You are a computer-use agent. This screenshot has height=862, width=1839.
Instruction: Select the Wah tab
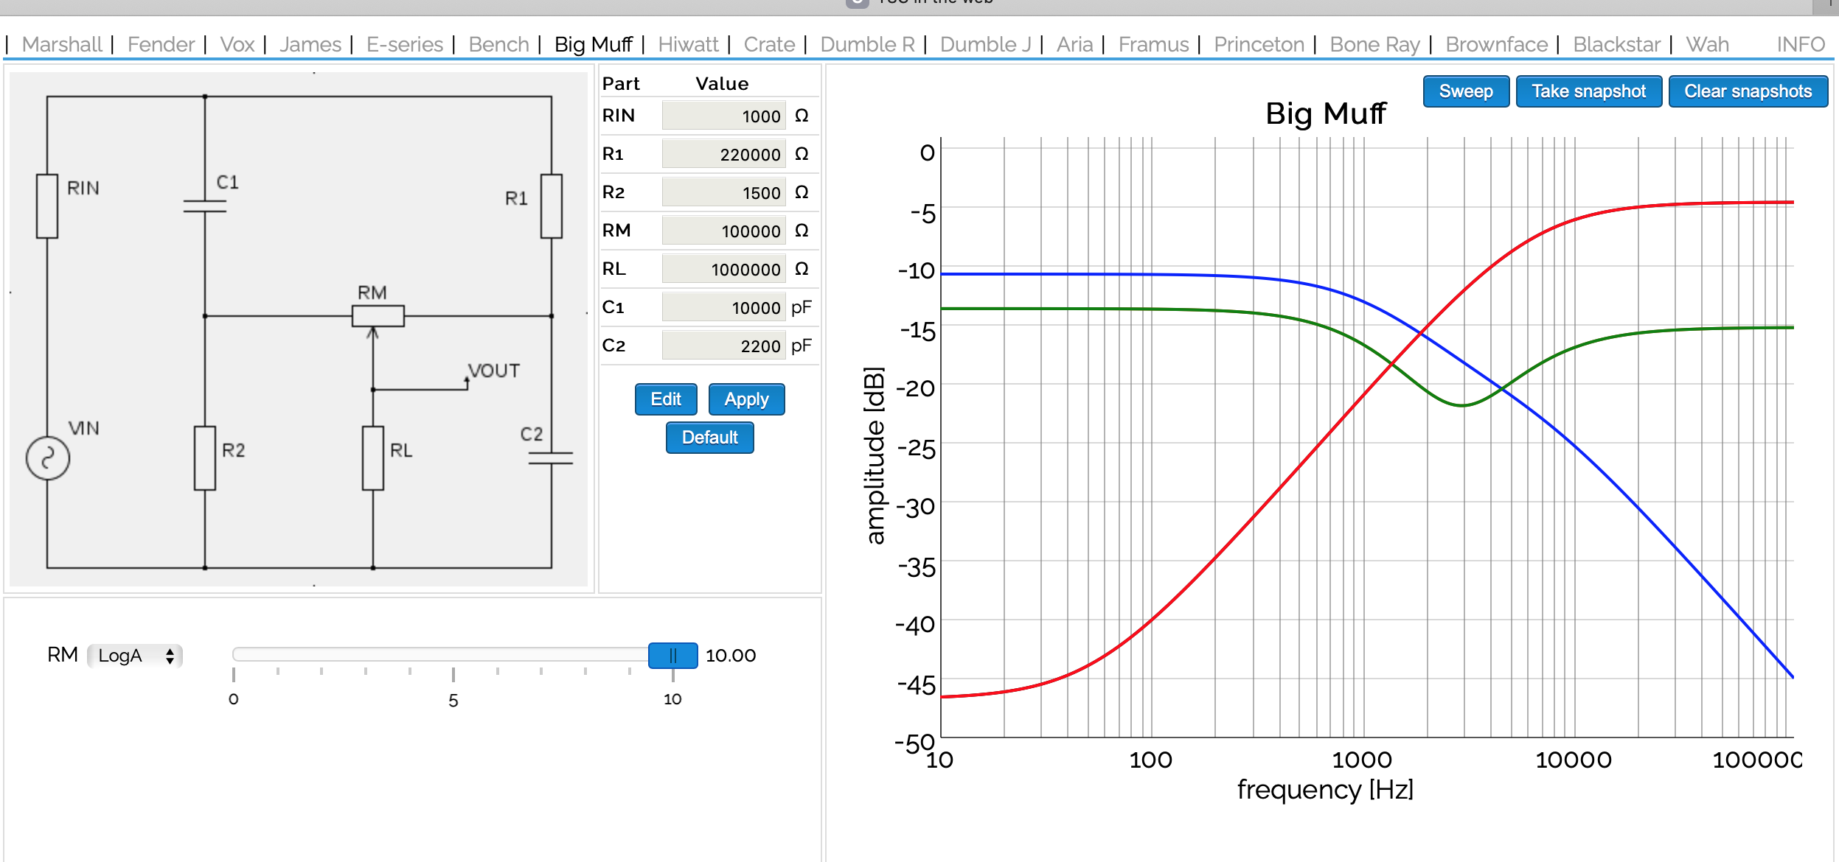click(x=1707, y=44)
